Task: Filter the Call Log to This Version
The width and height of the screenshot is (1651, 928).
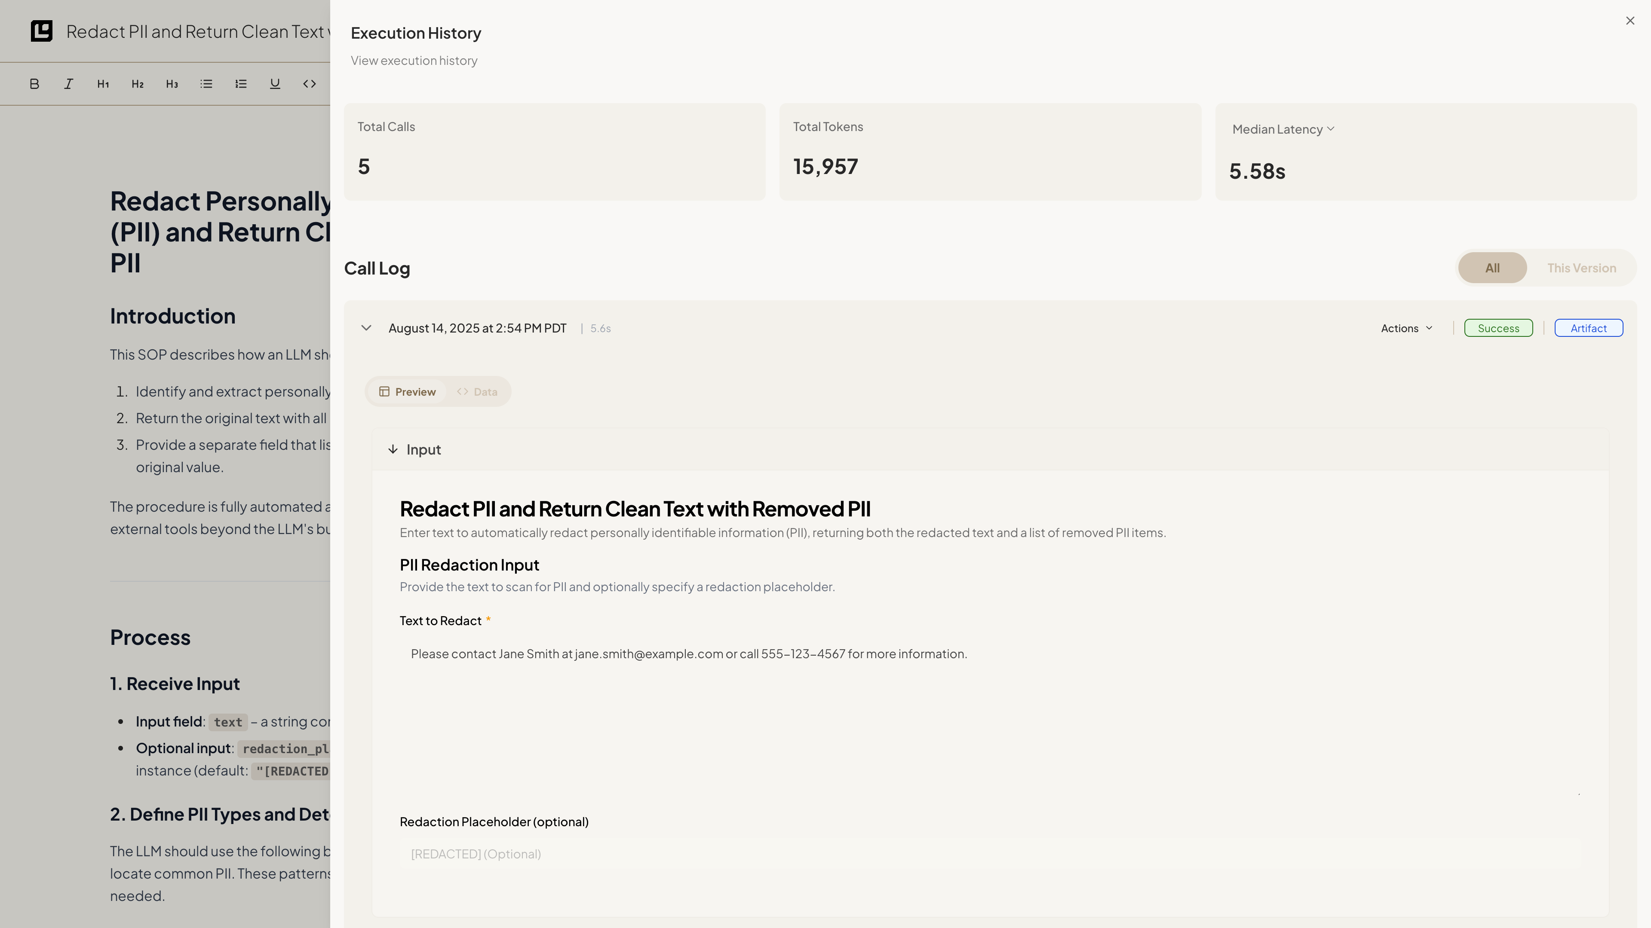Action: click(x=1581, y=268)
